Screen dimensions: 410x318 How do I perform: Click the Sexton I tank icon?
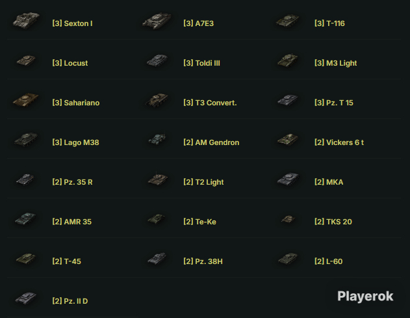coord(26,20)
